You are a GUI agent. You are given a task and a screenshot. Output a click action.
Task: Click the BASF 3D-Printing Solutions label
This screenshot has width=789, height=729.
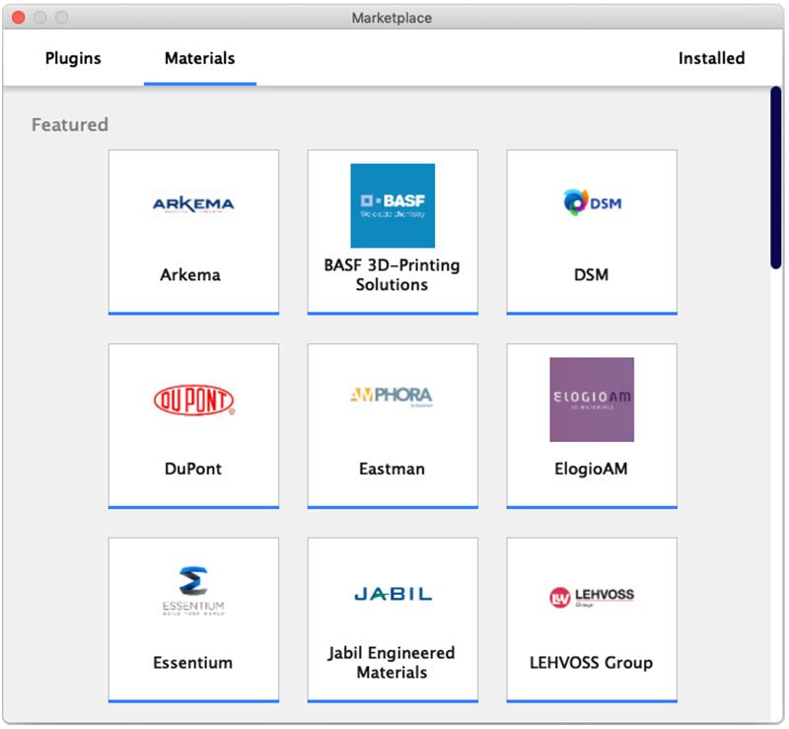coord(392,275)
